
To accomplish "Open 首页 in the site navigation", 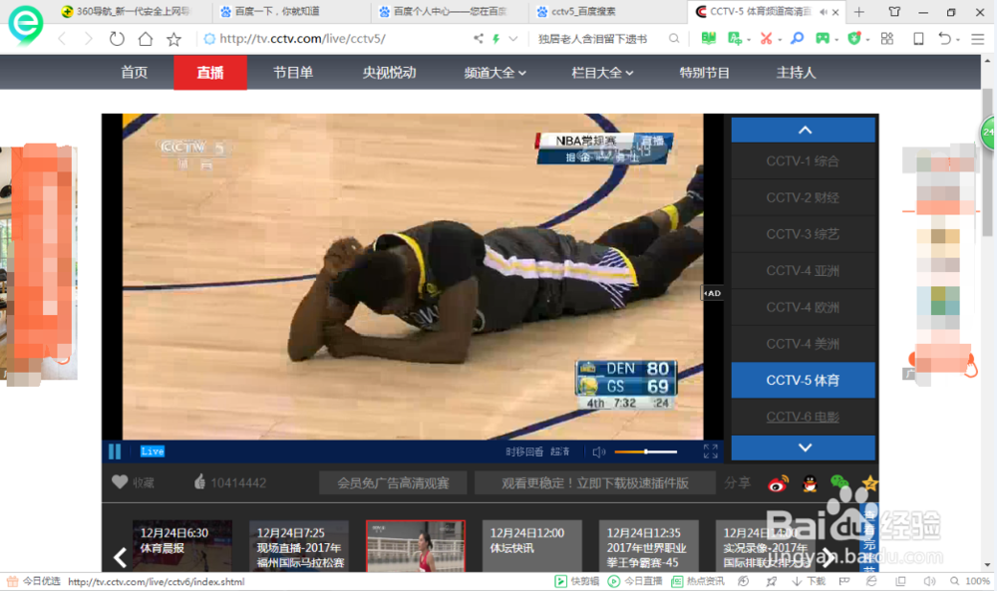I will click(135, 73).
